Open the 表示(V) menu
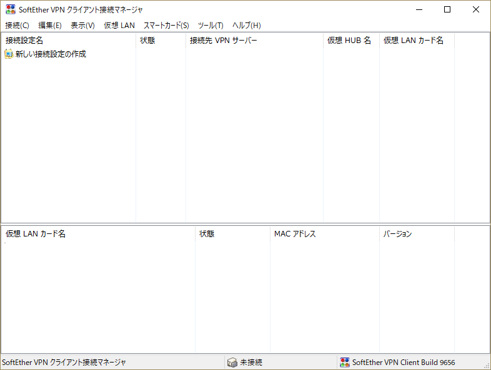This screenshot has height=370, width=491. point(82,26)
